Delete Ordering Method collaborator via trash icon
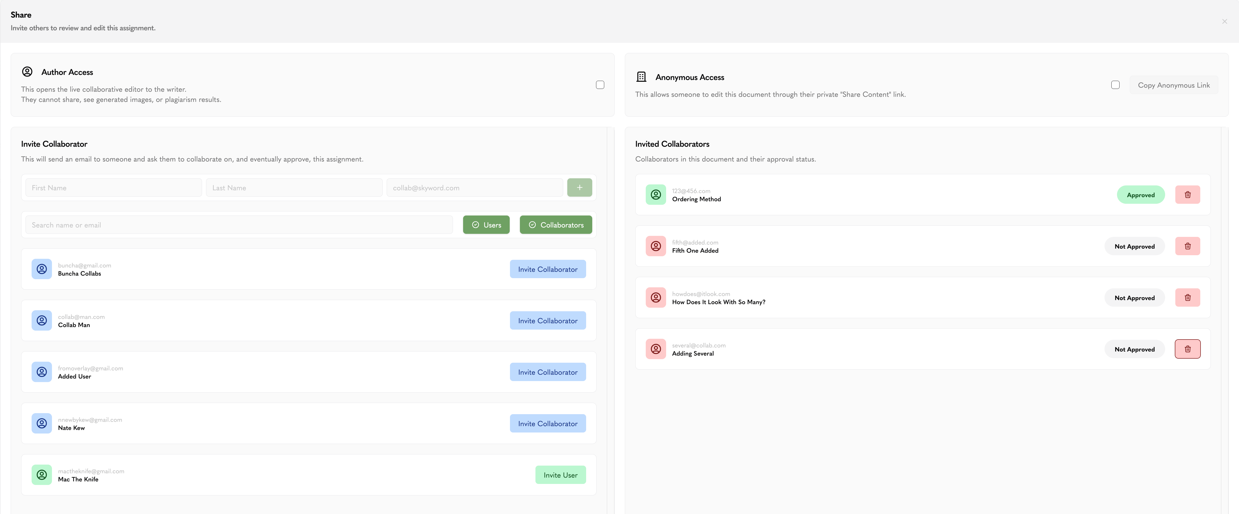 (1187, 195)
